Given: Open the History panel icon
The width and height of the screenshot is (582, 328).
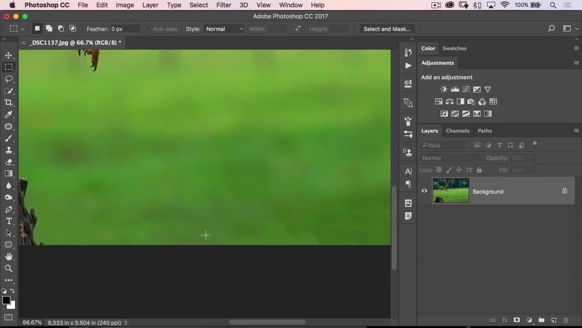Looking at the screenshot, I should tap(408, 52).
